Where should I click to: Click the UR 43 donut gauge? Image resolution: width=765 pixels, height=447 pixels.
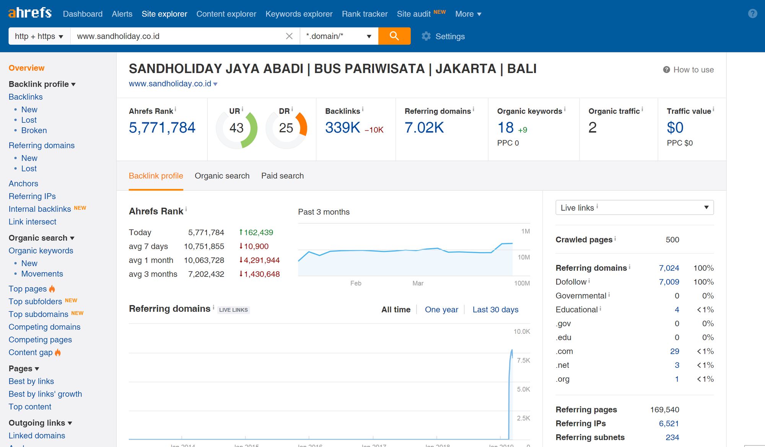(236, 129)
